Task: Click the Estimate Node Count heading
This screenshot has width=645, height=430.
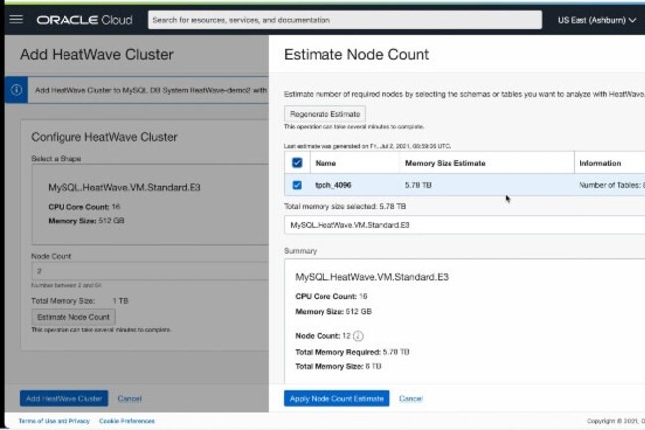Action: pos(356,54)
